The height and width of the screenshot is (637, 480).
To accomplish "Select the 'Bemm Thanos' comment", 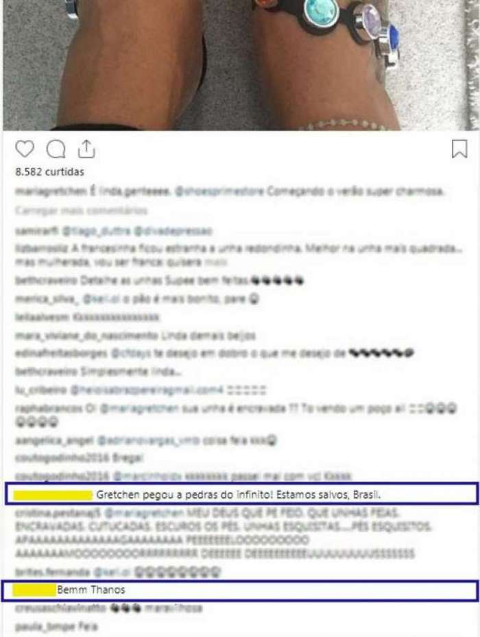I will tap(240, 590).
